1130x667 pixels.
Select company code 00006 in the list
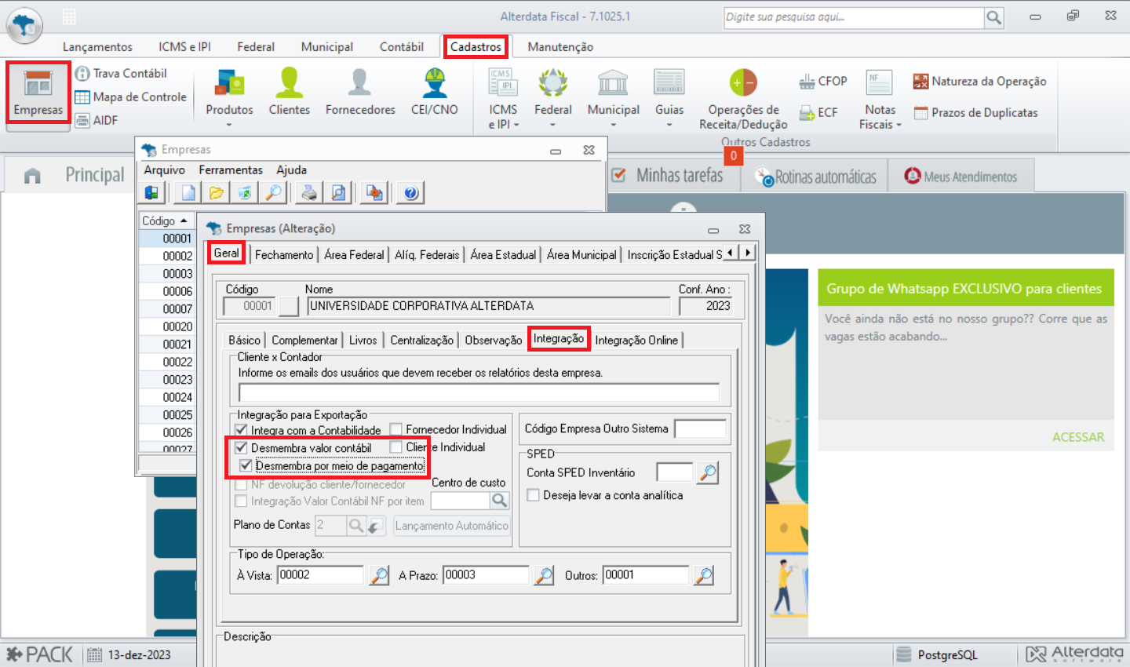click(167, 291)
